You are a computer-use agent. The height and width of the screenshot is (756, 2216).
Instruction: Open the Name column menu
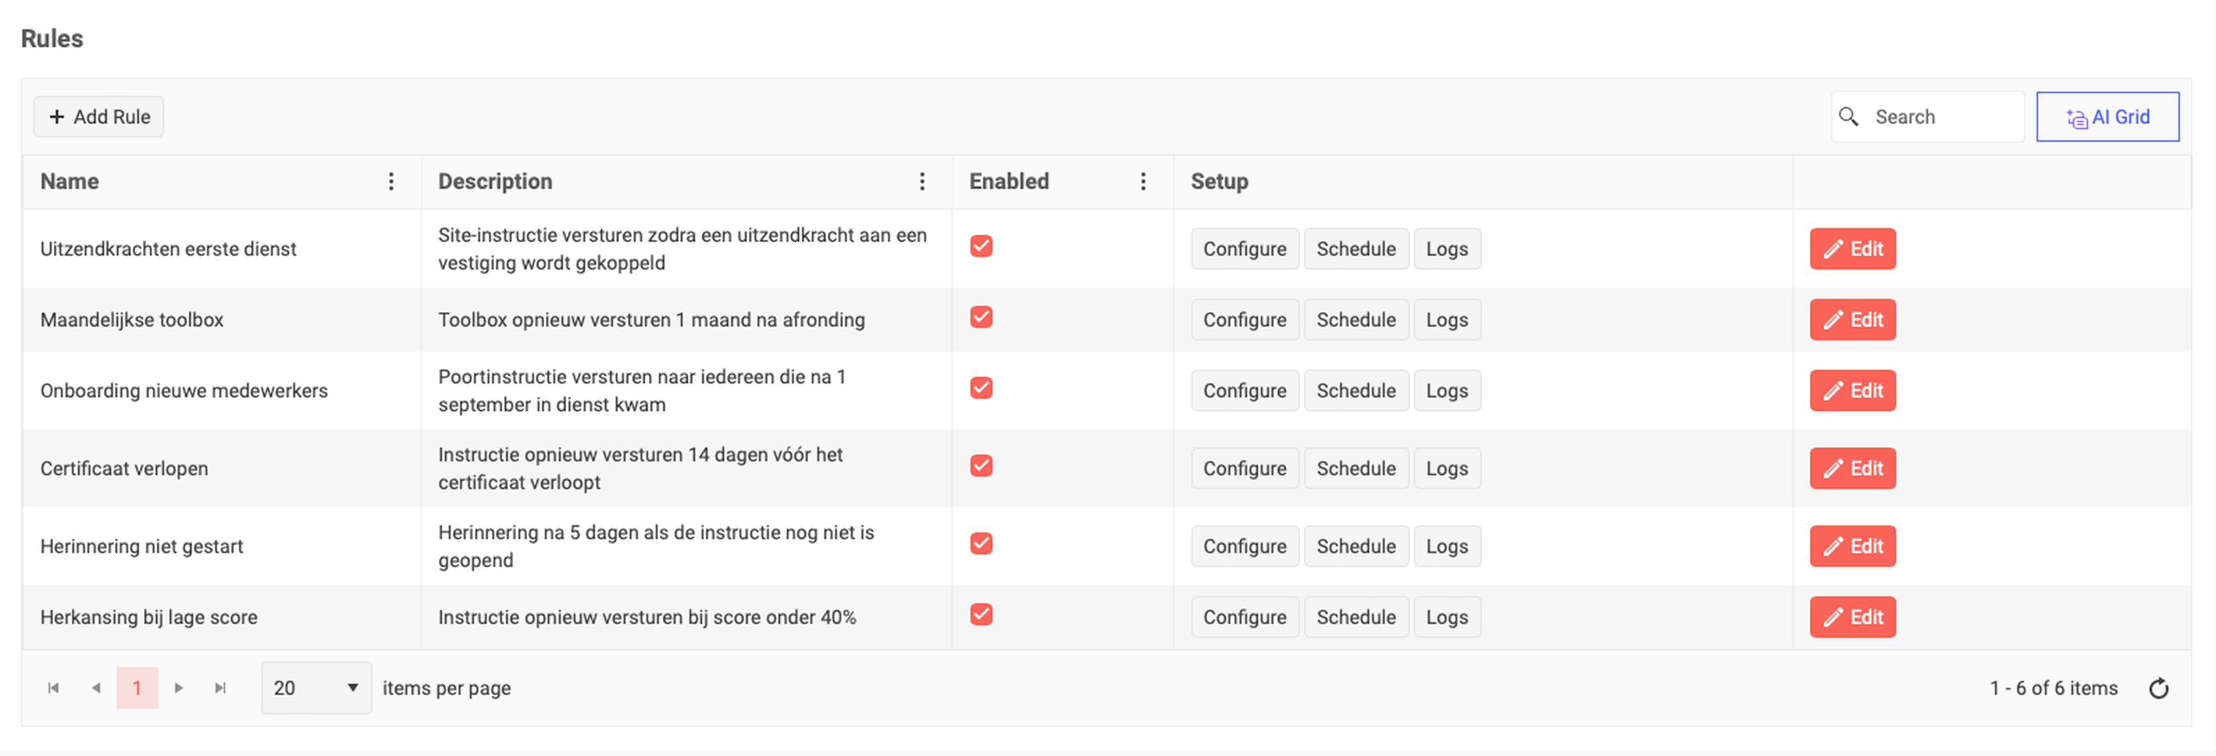tap(391, 181)
